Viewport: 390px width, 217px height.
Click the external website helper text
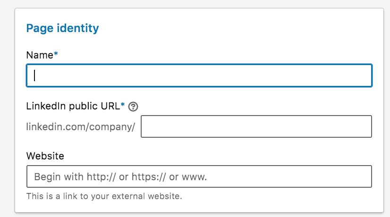tap(104, 196)
